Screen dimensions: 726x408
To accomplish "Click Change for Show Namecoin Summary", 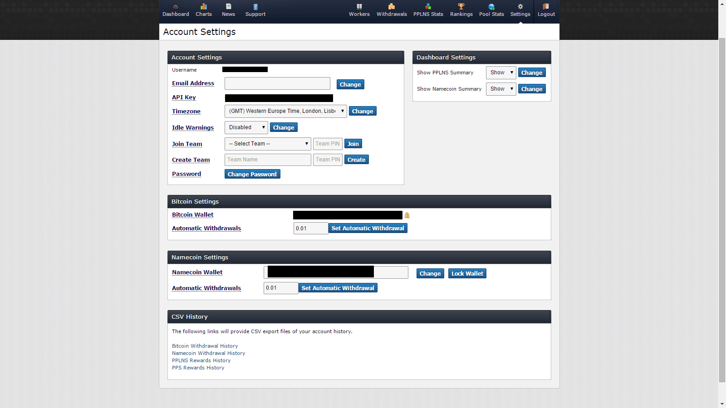I will pyautogui.click(x=532, y=89).
